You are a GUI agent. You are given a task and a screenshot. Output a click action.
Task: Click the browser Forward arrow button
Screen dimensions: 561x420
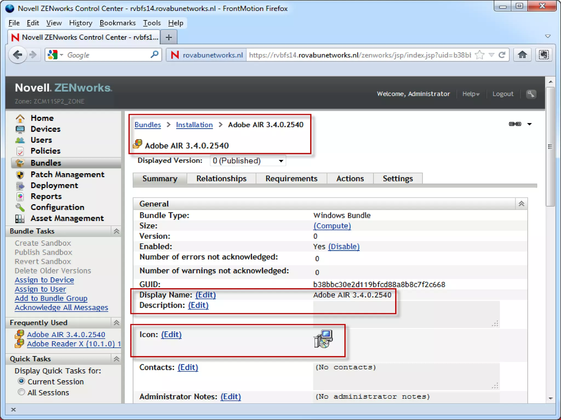pos(33,55)
